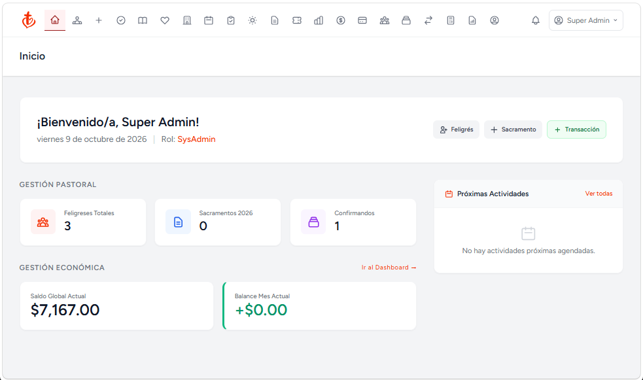Click the heart nav icon
Image resolution: width=643 pixels, height=380 pixels.
(x=165, y=20)
